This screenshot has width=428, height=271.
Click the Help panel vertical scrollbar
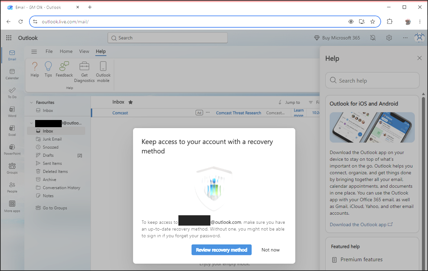[x=423, y=182]
